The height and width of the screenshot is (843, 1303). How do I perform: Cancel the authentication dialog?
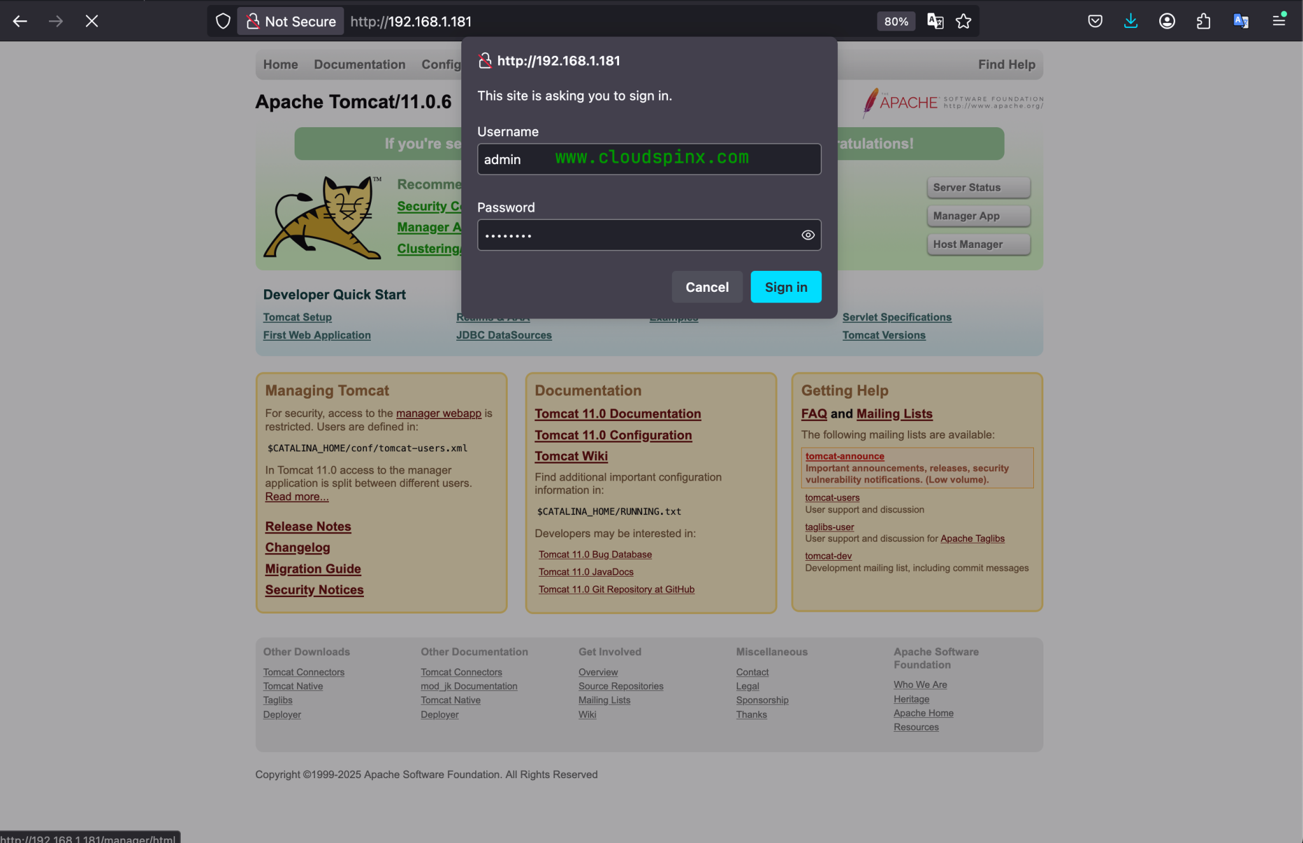click(x=707, y=287)
